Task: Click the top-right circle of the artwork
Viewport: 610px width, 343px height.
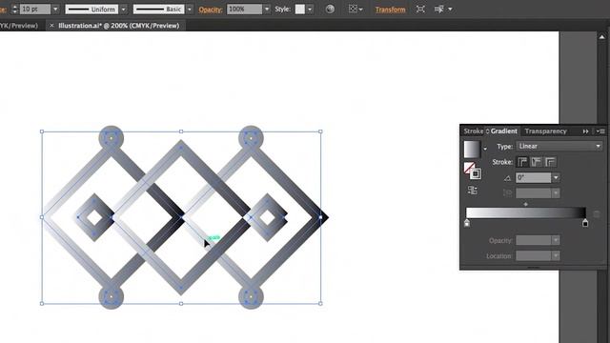Action: tap(251, 138)
